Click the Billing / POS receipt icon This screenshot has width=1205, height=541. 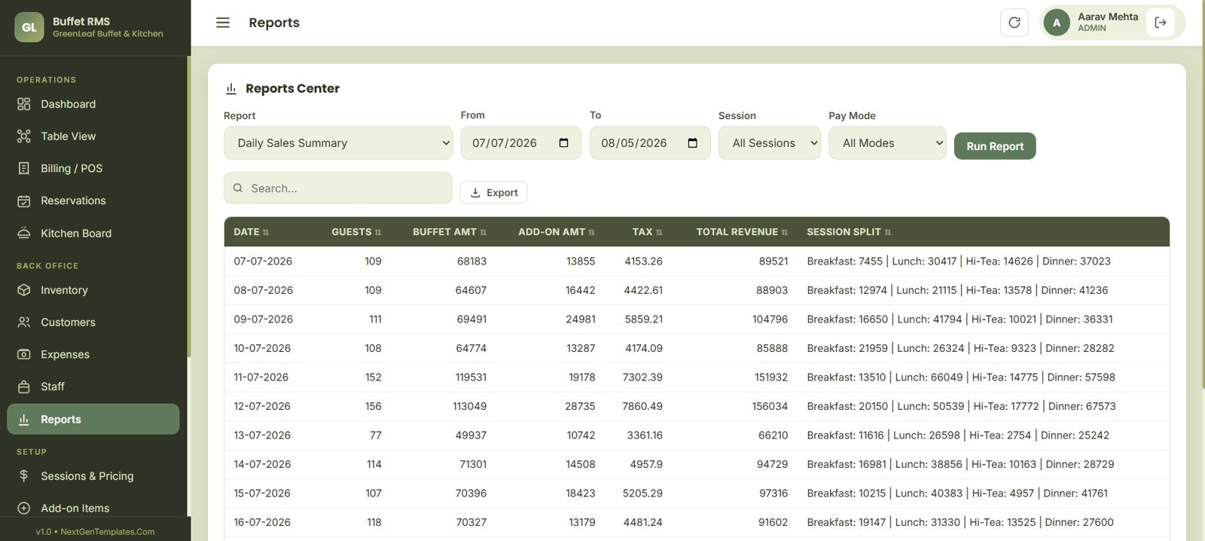click(x=24, y=169)
